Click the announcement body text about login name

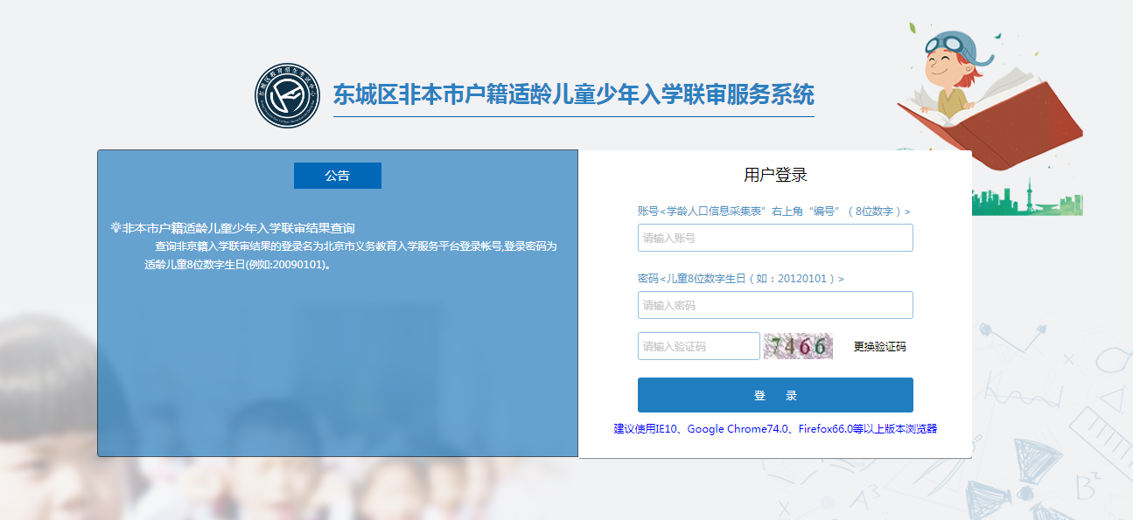point(350,254)
